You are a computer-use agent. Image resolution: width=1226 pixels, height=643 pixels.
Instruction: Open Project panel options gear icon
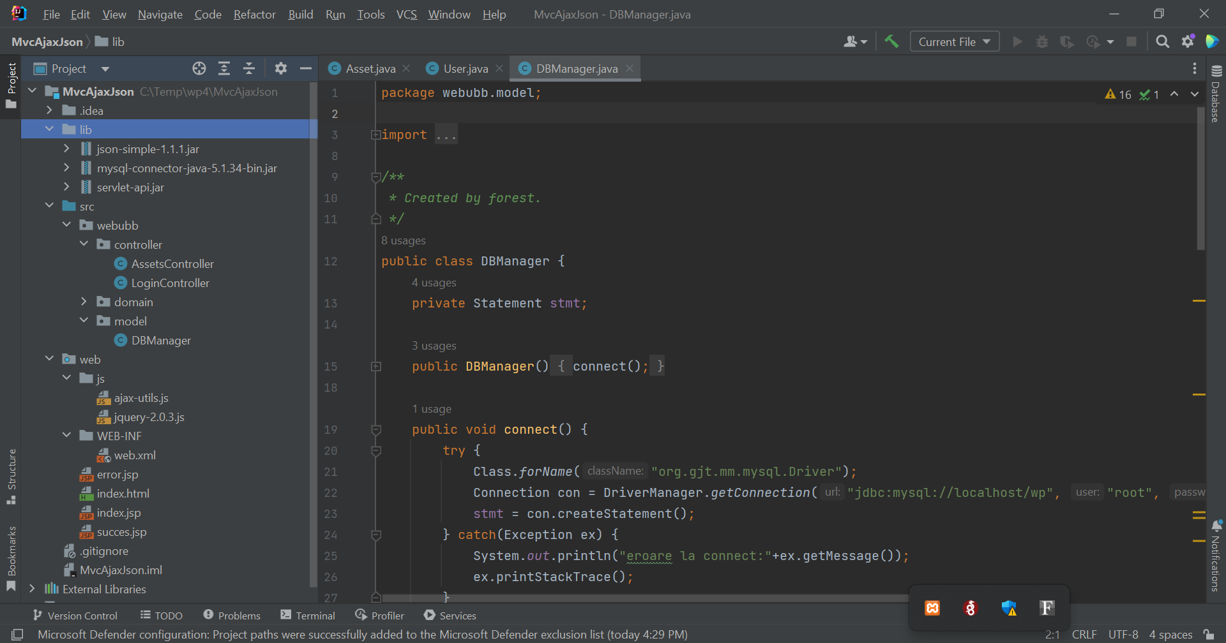[x=280, y=68]
